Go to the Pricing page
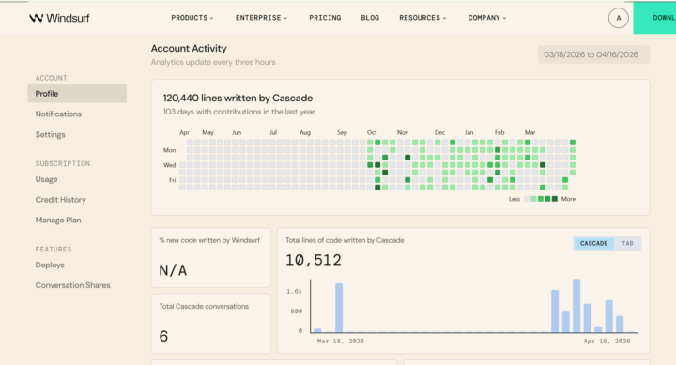Viewport: 676px width, 365px height. (x=325, y=18)
